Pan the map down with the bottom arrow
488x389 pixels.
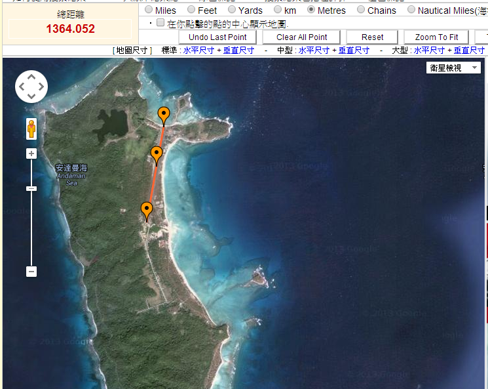[x=31, y=96]
